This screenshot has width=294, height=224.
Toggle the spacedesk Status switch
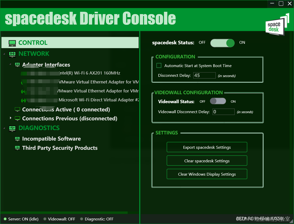click(x=222, y=43)
